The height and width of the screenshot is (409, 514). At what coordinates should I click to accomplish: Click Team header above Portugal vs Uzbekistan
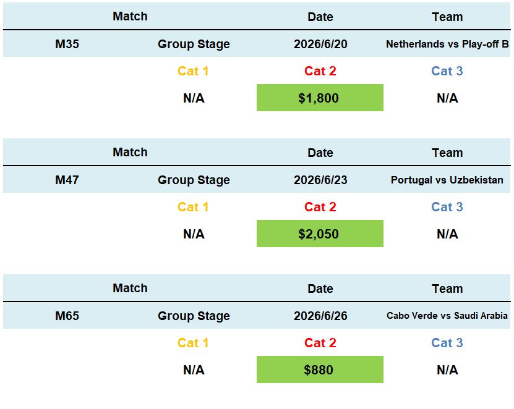pyautogui.click(x=447, y=153)
